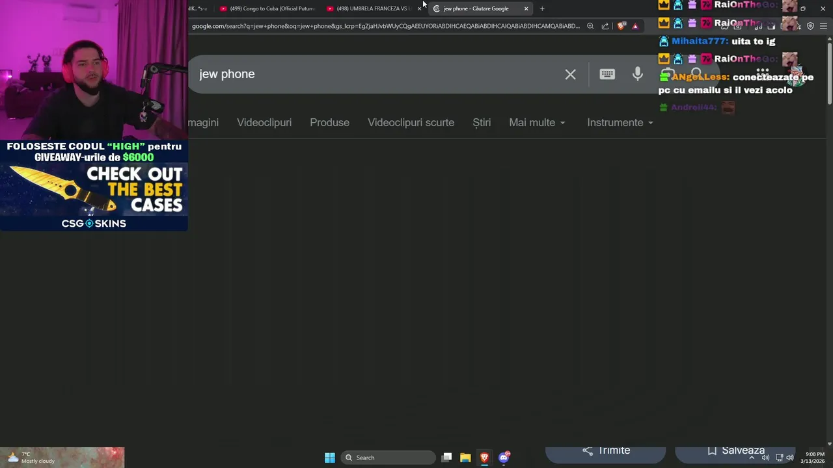The width and height of the screenshot is (833, 468).
Task: Open the Știri results tab
Action: (x=482, y=122)
